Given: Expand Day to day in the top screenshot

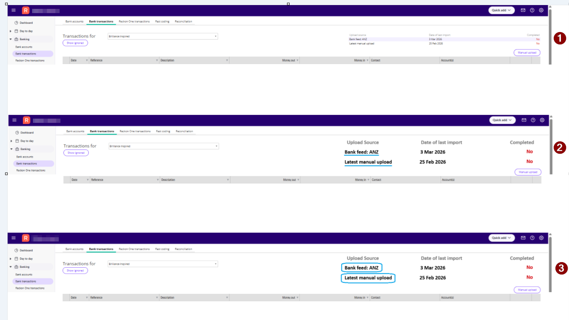Looking at the screenshot, I should click(11, 31).
